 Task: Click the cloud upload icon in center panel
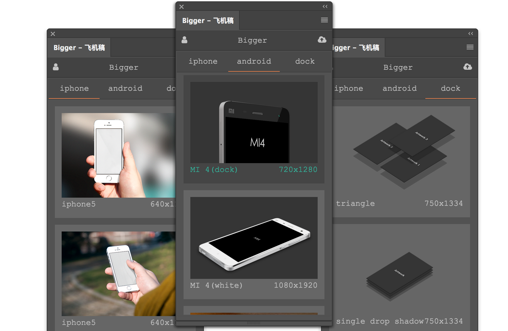(x=322, y=40)
